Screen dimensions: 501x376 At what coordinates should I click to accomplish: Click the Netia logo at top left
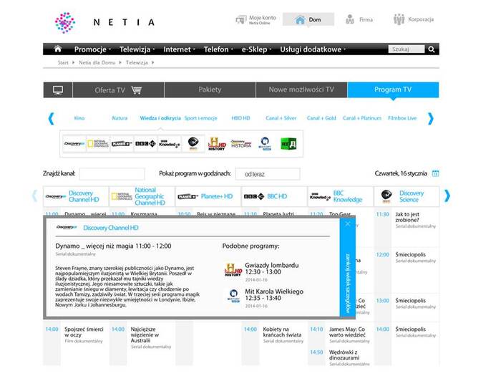pos(104,22)
